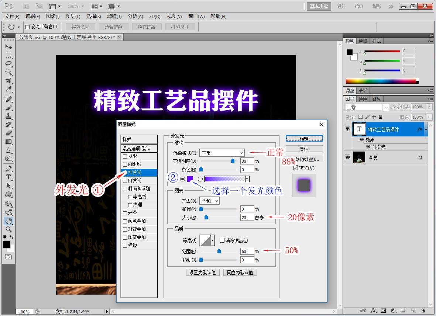Switch to the 通道 tab
Image resolution: width=436 pixels, height=316 pixels.
click(362, 98)
